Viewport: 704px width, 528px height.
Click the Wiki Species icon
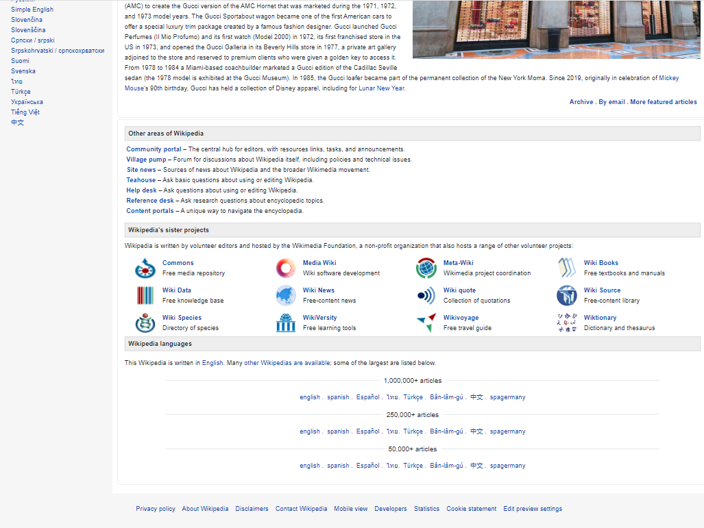click(x=145, y=323)
